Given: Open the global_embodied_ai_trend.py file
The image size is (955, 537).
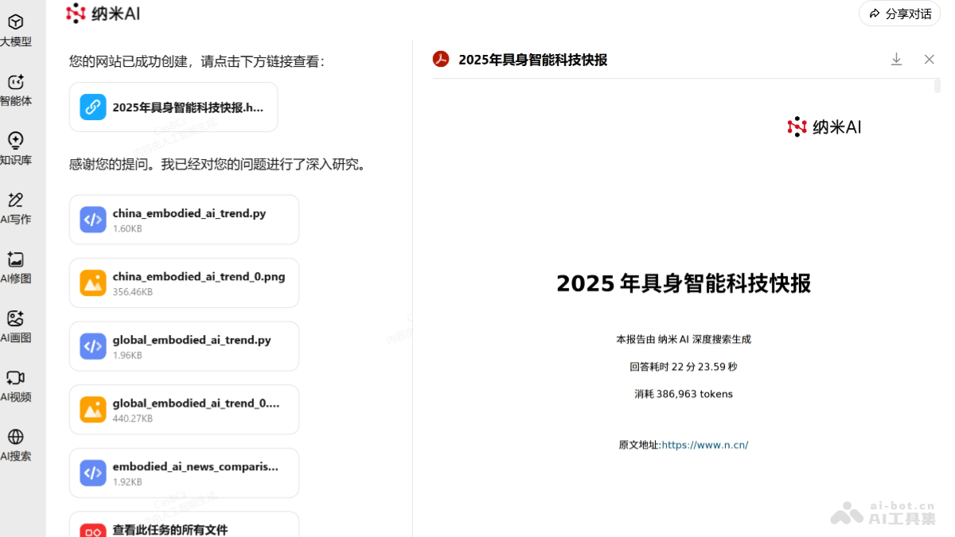Looking at the screenshot, I should 184,346.
